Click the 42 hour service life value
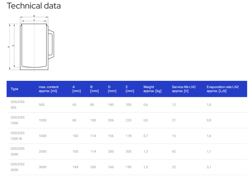Viewport: 250px width, 177px height. pyautogui.click(x=174, y=152)
